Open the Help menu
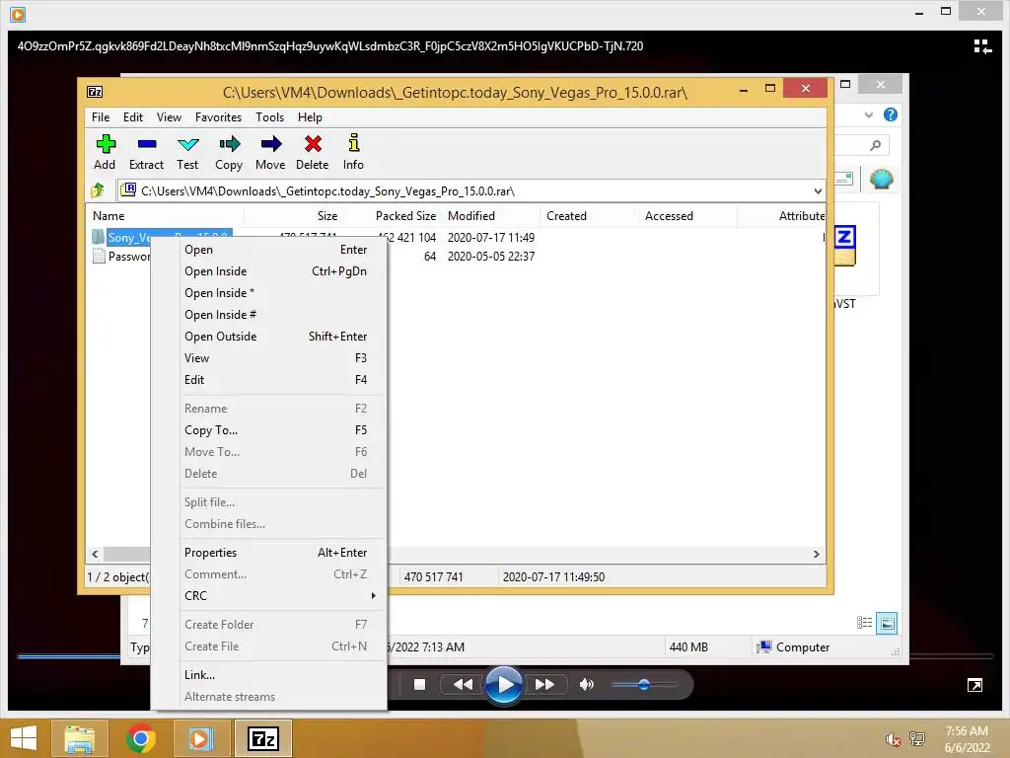1010x758 pixels. 309,117
